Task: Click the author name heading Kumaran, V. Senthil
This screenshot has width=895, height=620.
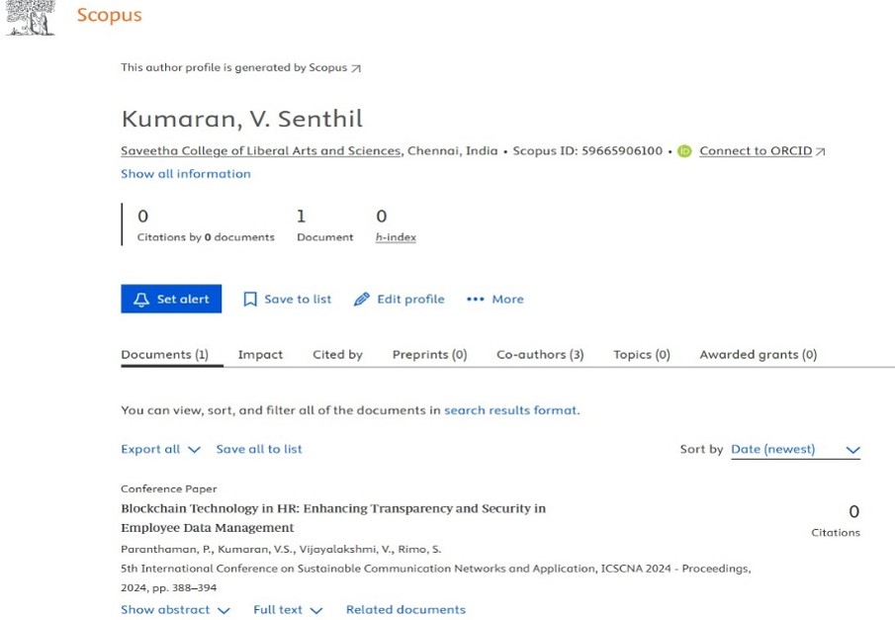Action: (242, 119)
